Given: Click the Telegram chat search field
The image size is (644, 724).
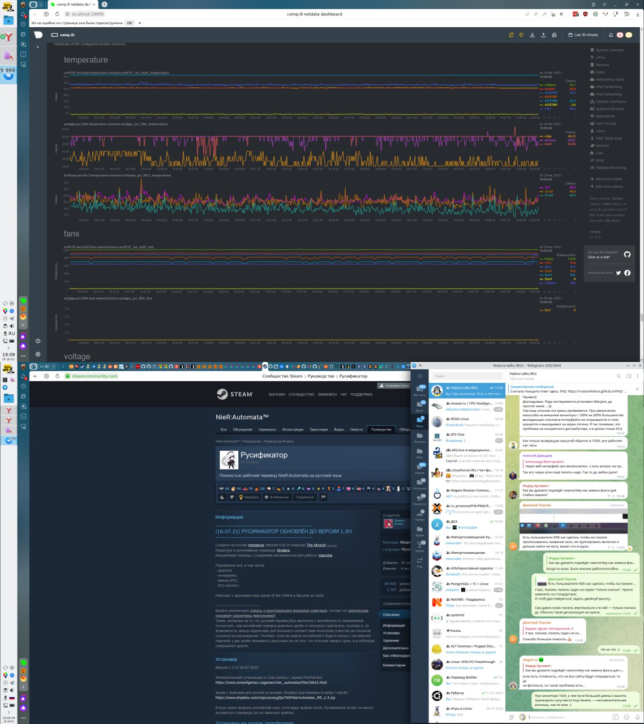Looking at the screenshot, I should pyautogui.click(x=467, y=376).
